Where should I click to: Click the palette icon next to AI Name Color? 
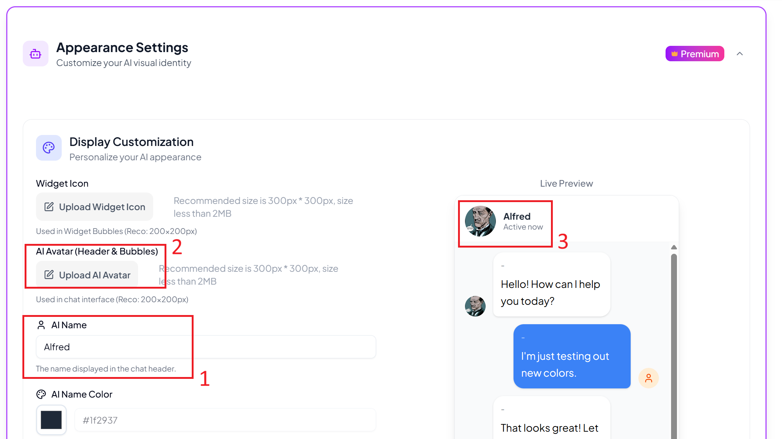click(x=41, y=394)
